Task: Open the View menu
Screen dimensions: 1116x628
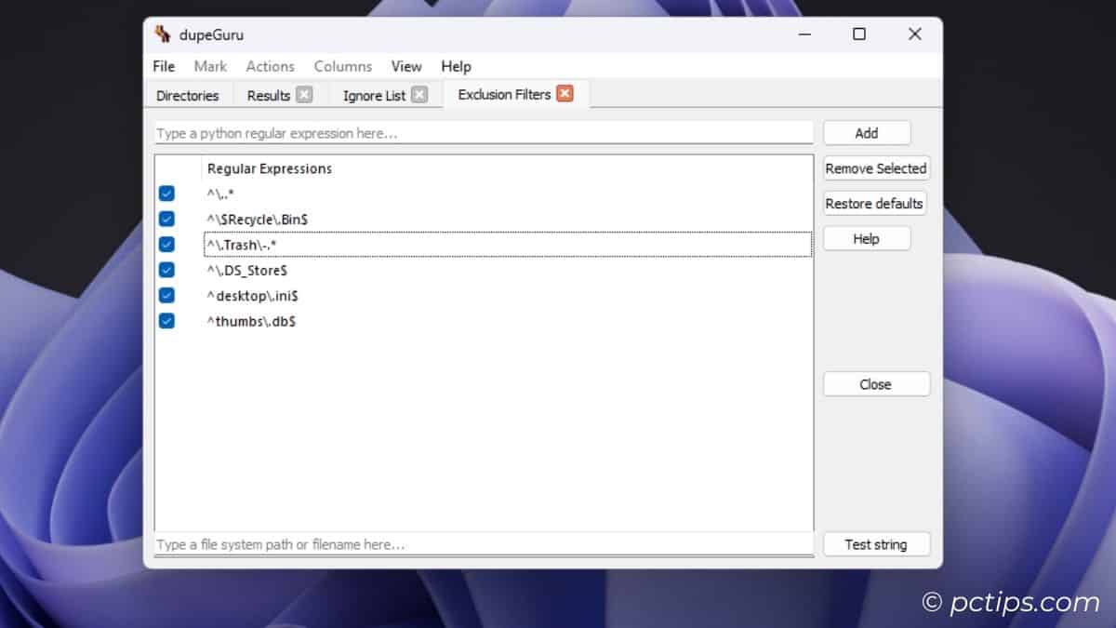Action: (x=406, y=66)
